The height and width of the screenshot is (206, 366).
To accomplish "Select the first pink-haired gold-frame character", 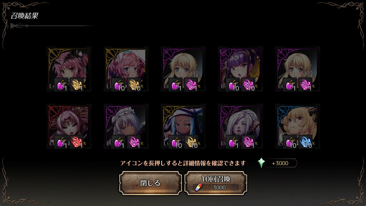I will [x=69, y=69].
